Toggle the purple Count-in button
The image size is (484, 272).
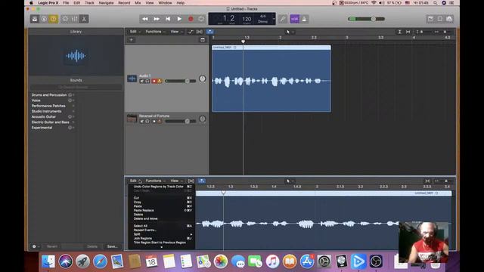coord(295,19)
